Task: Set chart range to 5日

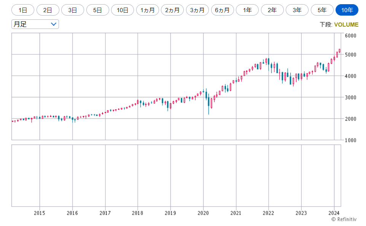Action: (x=97, y=10)
